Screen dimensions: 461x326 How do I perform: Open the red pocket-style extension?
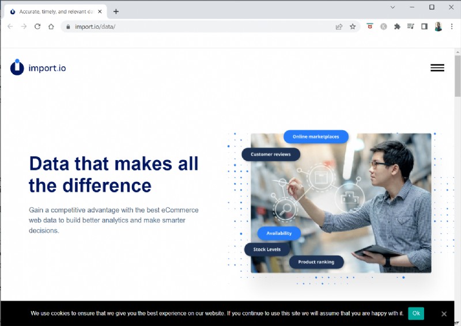tap(370, 26)
